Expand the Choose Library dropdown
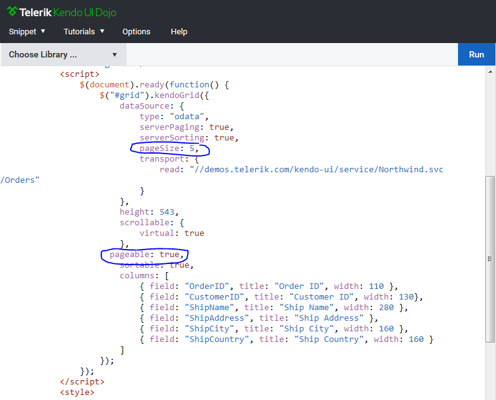 [64, 55]
